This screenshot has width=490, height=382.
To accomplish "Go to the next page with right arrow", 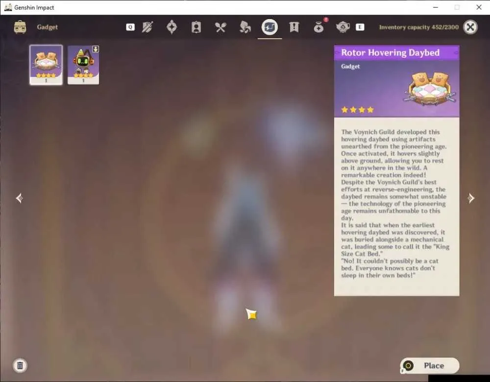I will (x=471, y=198).
